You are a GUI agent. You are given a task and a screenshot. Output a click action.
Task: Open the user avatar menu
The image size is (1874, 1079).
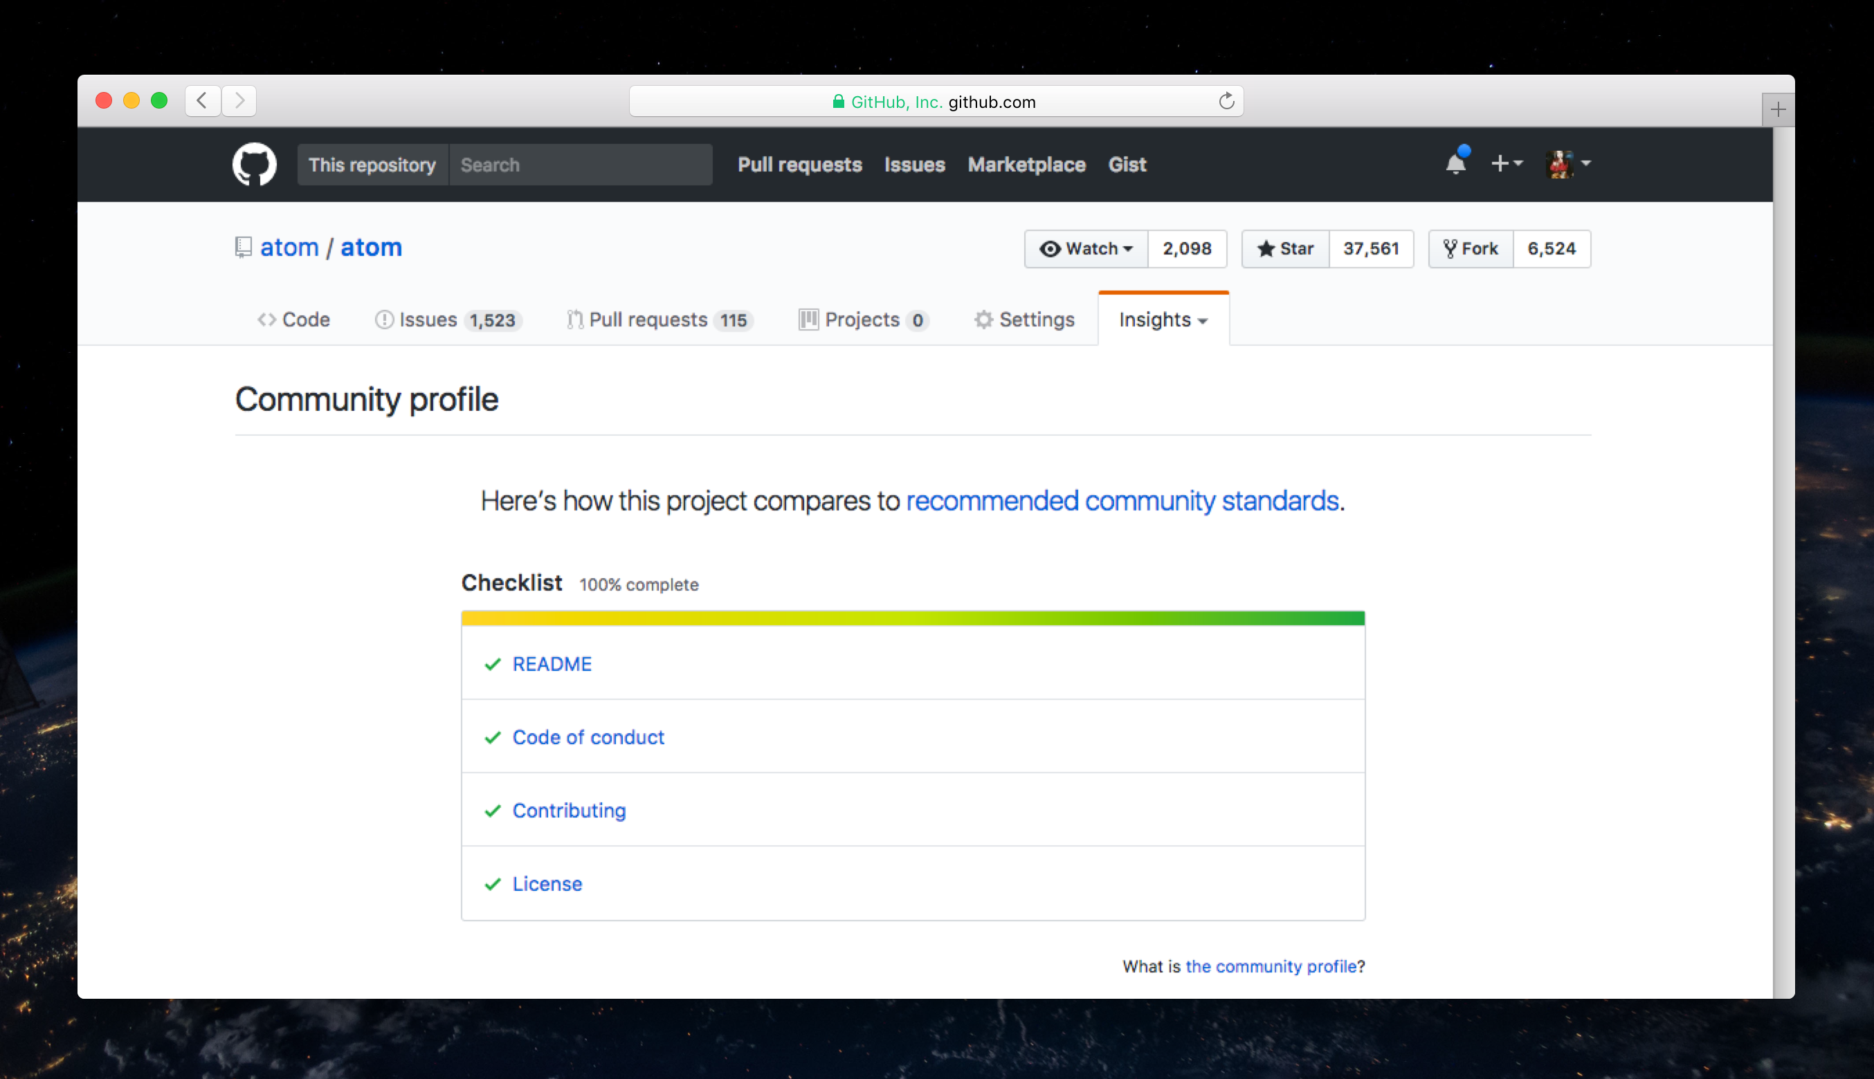1567,163
